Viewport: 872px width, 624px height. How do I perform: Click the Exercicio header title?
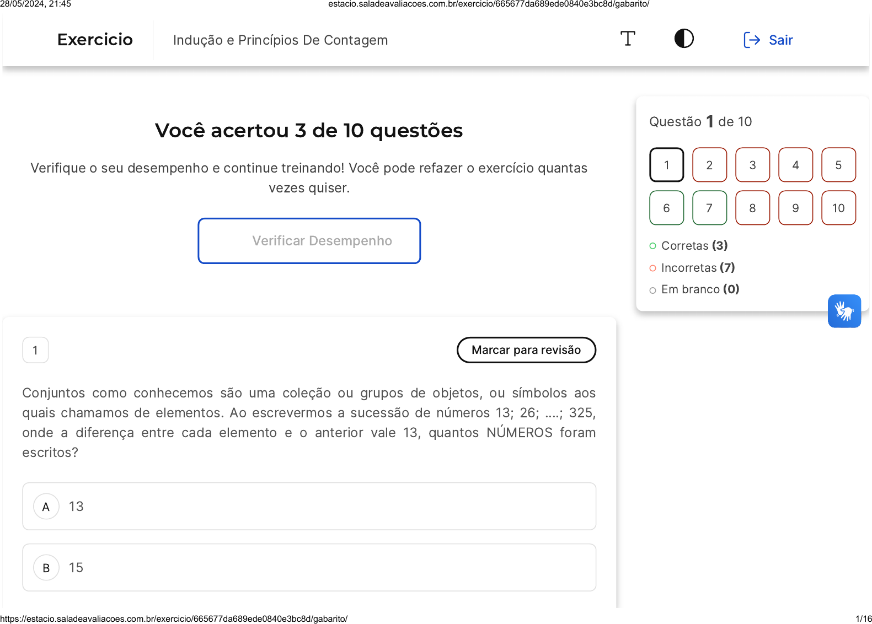(x=95, y=40)
